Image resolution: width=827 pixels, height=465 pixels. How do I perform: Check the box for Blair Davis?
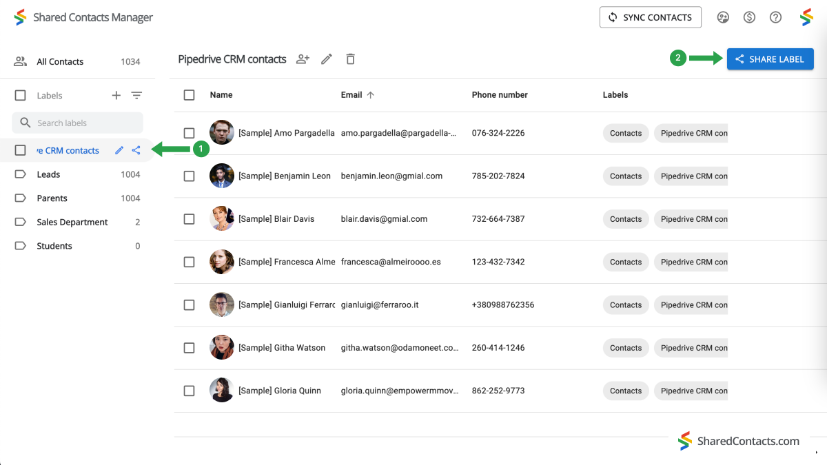pos(189,219)
